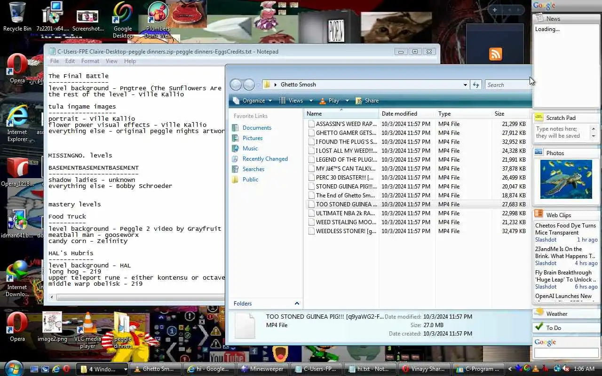Screen dimensions: 602x376
Task: Open Music in Favorite Links
Action: pos(250,149)
